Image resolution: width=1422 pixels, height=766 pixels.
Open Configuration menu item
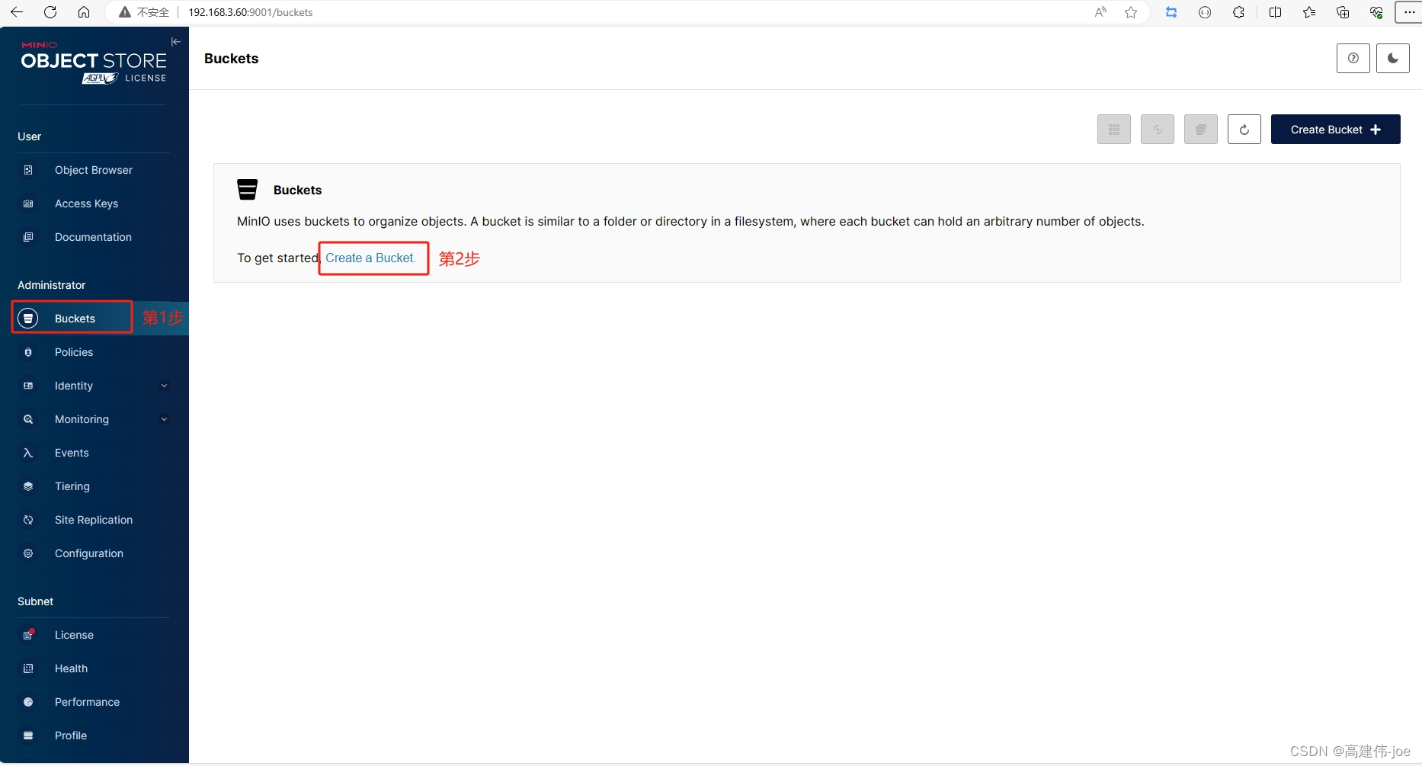94,553
